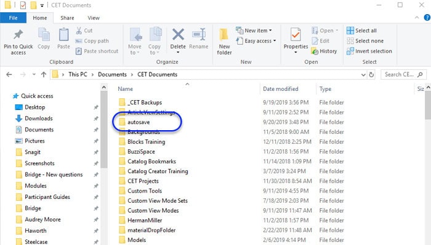The width and height of the screenshot is (431, 245).
Task: Open the New item dropdown
Action: 254,31
